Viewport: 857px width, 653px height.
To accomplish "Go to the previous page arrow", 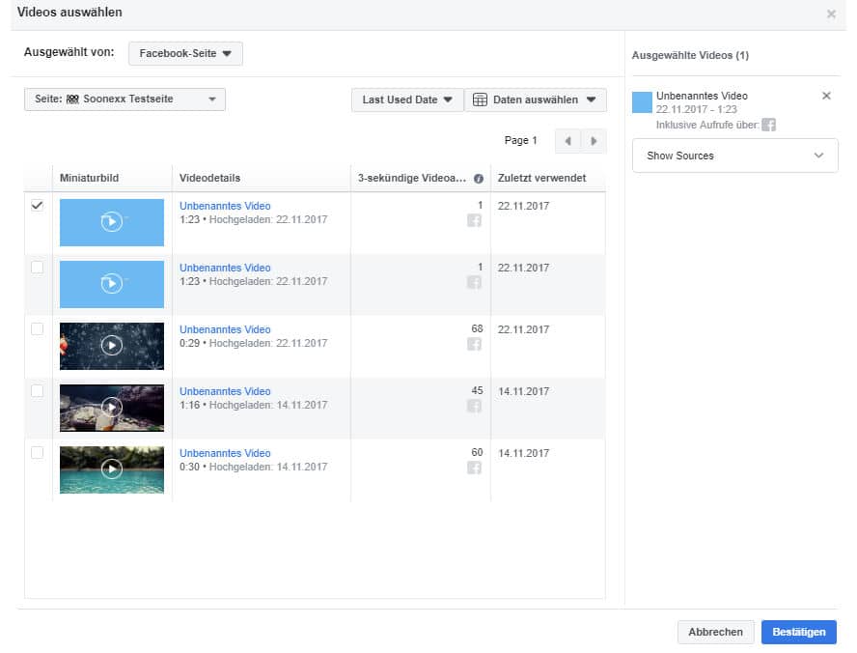I will [567, 141].
